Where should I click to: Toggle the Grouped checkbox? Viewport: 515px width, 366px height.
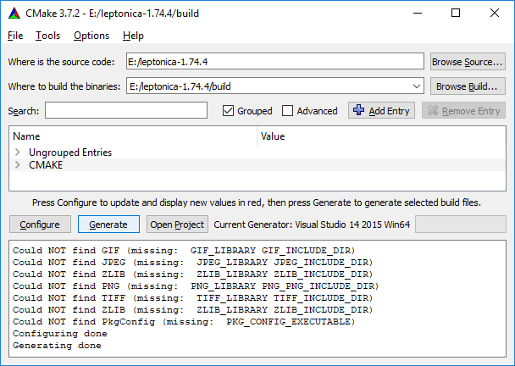(x=228, y=111)
